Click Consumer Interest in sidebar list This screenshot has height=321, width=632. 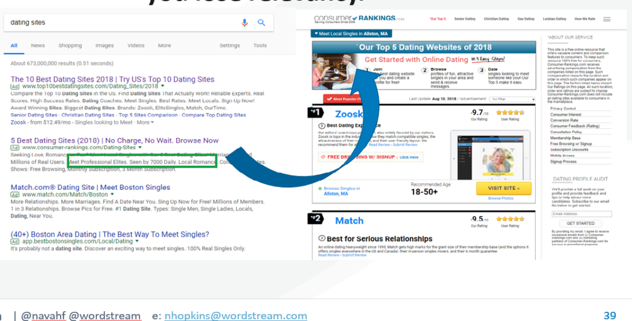pyautogui.click(x=565, y=115)
